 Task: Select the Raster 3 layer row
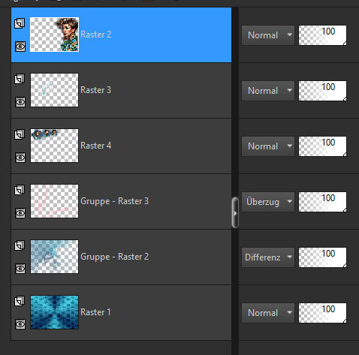coord(121,90)
